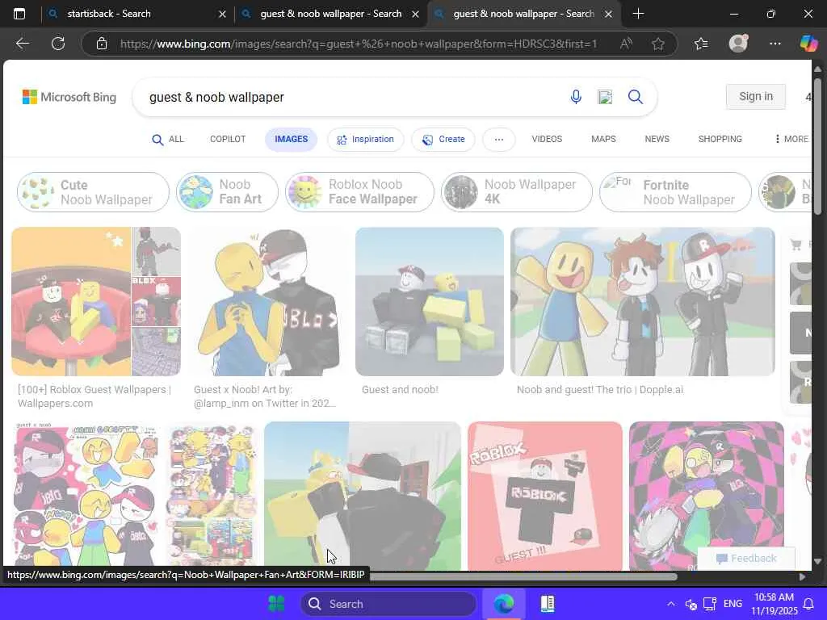Launch Copilot from the toolbar icon
827x620 pixels.
coord(808,44)
